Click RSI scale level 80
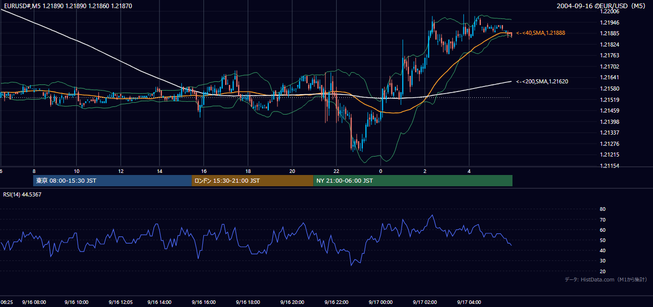Viewport: 653px width, 307px height. pos(602,209)
